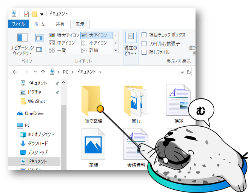Open the address bar history dropdown
This screenshot has width=248, height=193.
(x=182, y=72)
